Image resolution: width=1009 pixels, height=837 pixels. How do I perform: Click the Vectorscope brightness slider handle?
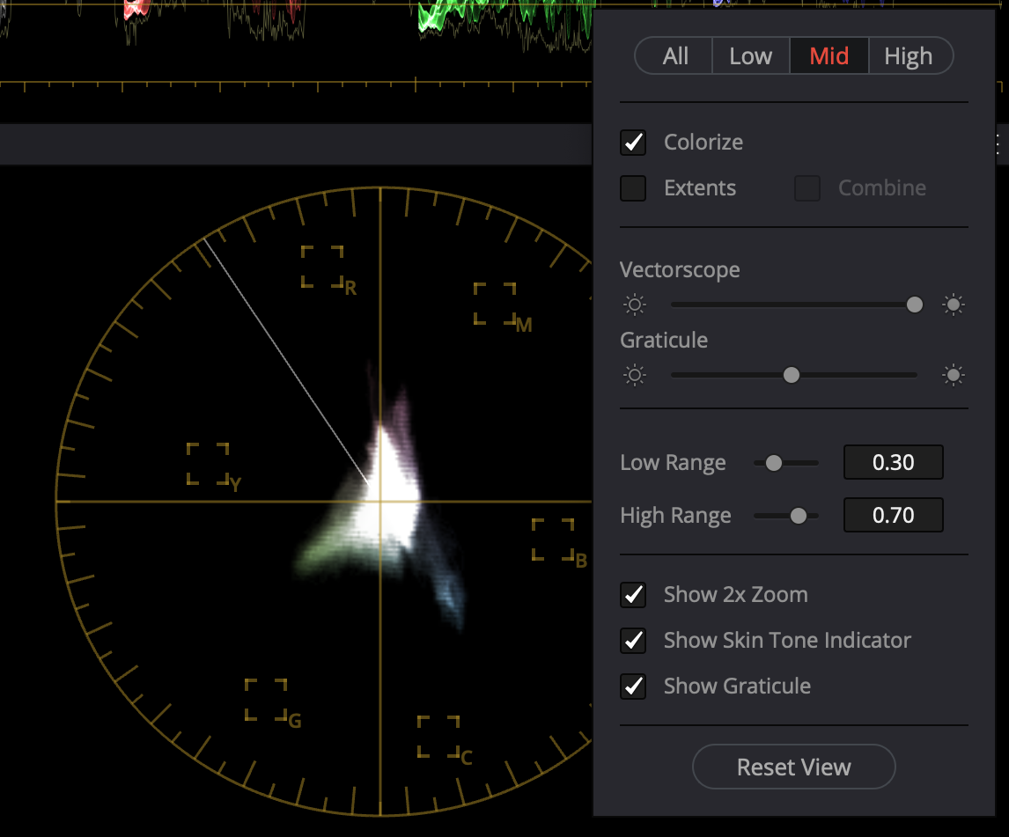click(x=915, y=305)
